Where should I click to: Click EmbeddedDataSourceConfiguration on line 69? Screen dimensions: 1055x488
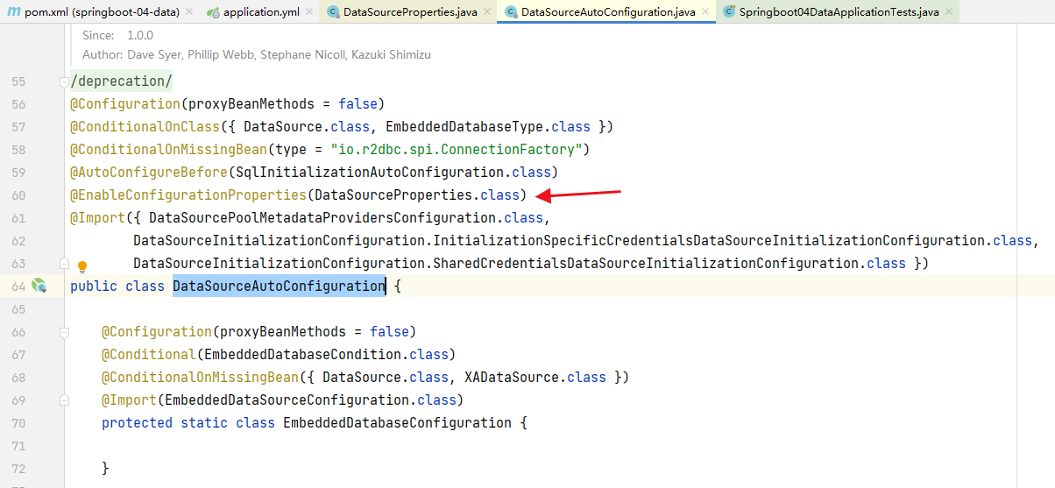pos(287,400)
